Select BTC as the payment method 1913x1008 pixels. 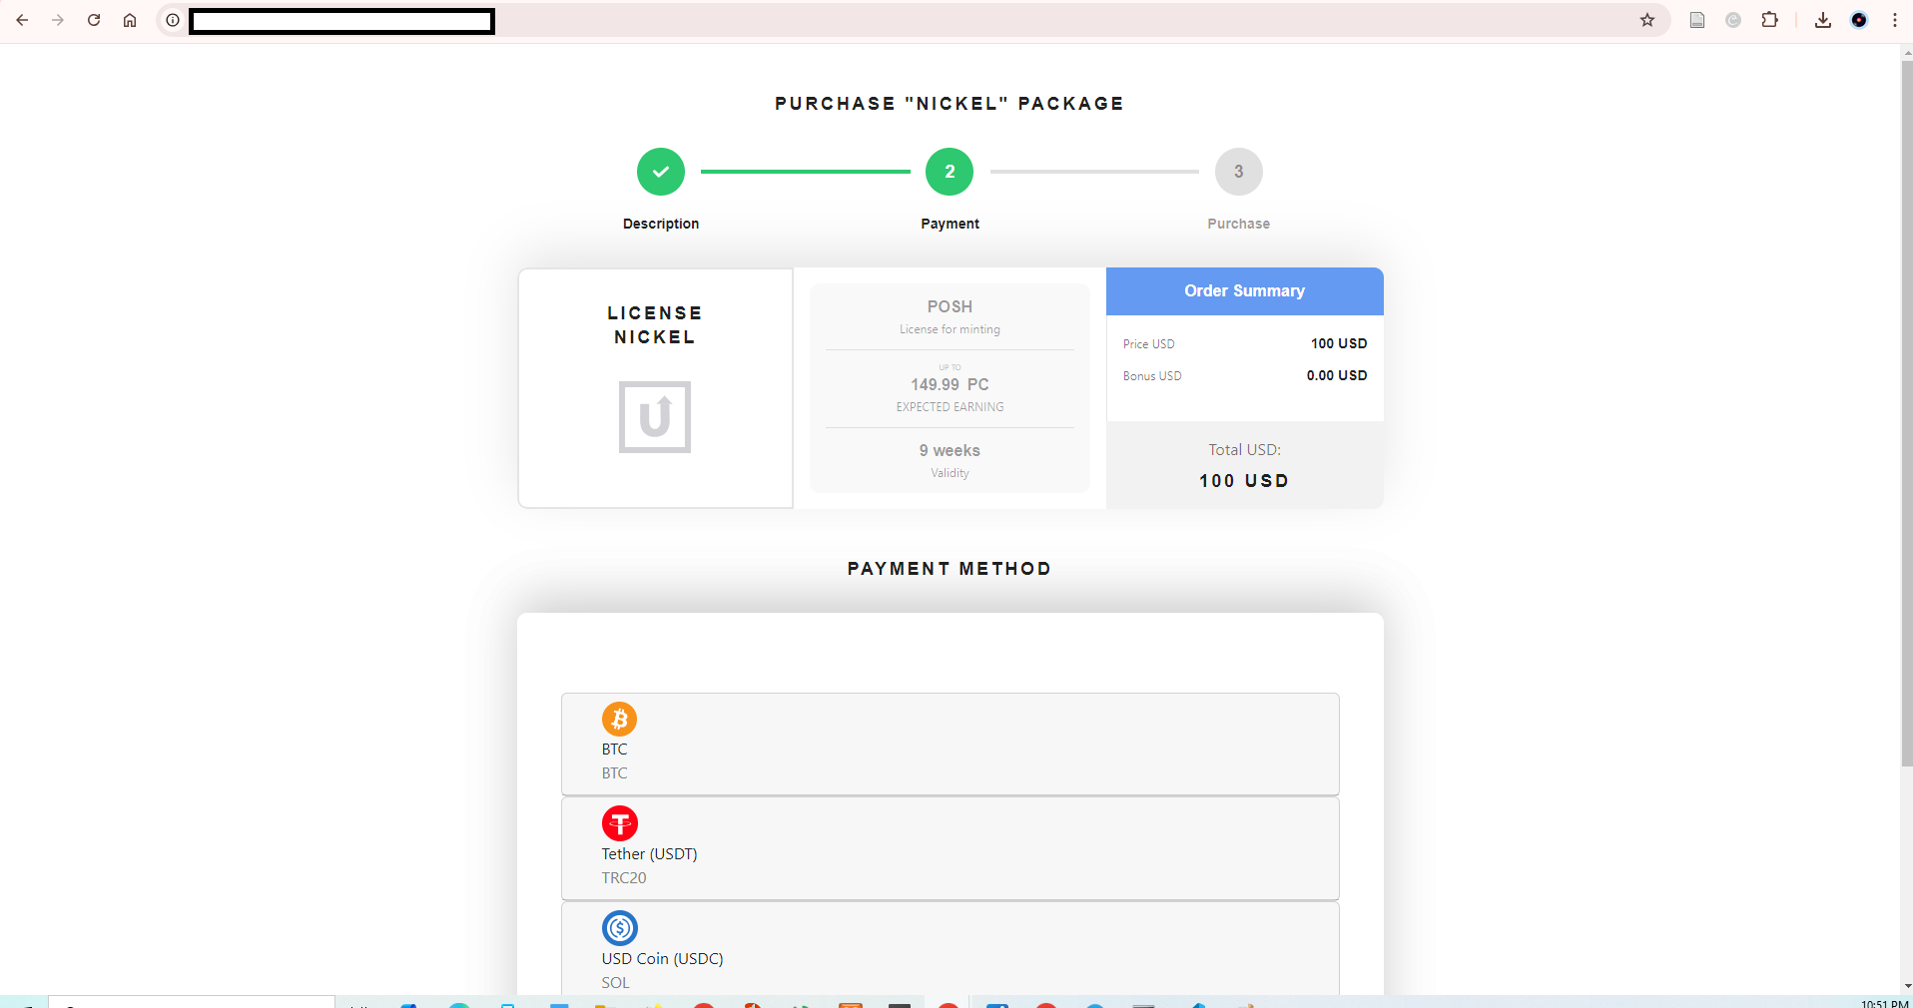tap(949, 744)
